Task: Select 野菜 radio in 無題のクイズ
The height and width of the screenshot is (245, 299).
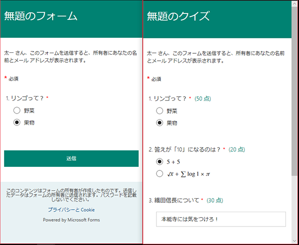Action: pos(159,111)
